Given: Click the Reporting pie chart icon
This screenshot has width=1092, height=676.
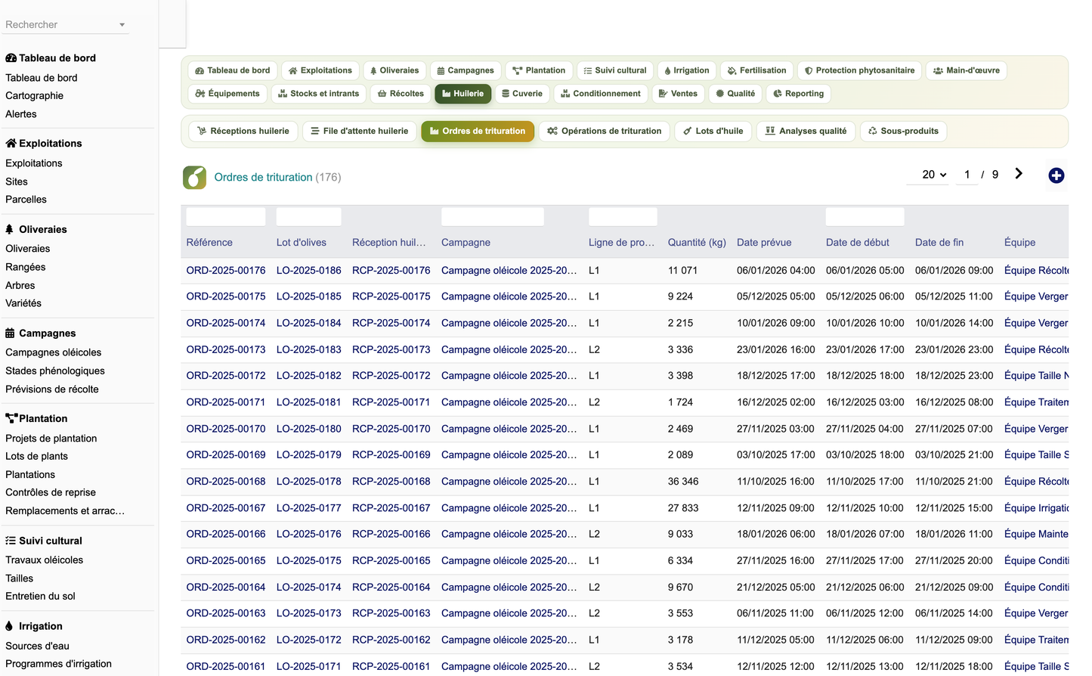Looking at the screenshot, I should click(x=778, y=94).
